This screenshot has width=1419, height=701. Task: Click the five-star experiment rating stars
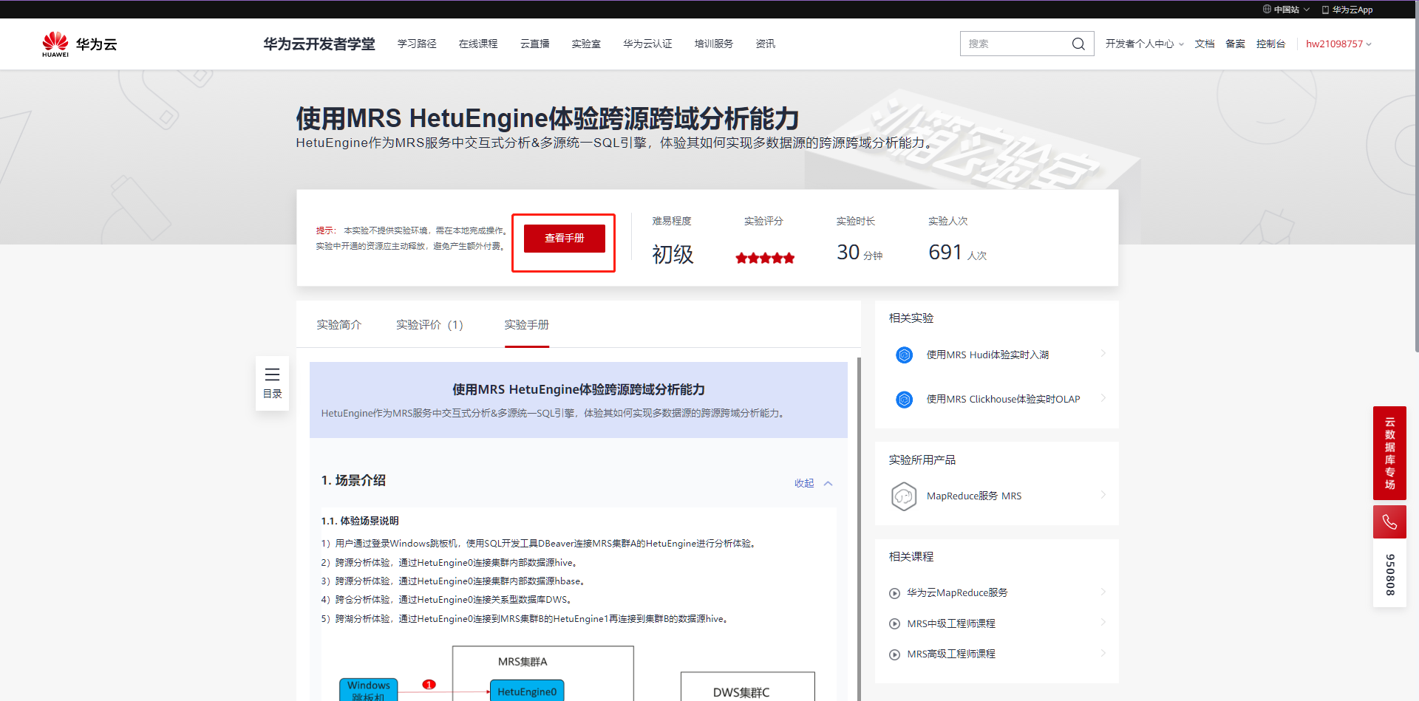pyautogui.click(x=765, y=257)
